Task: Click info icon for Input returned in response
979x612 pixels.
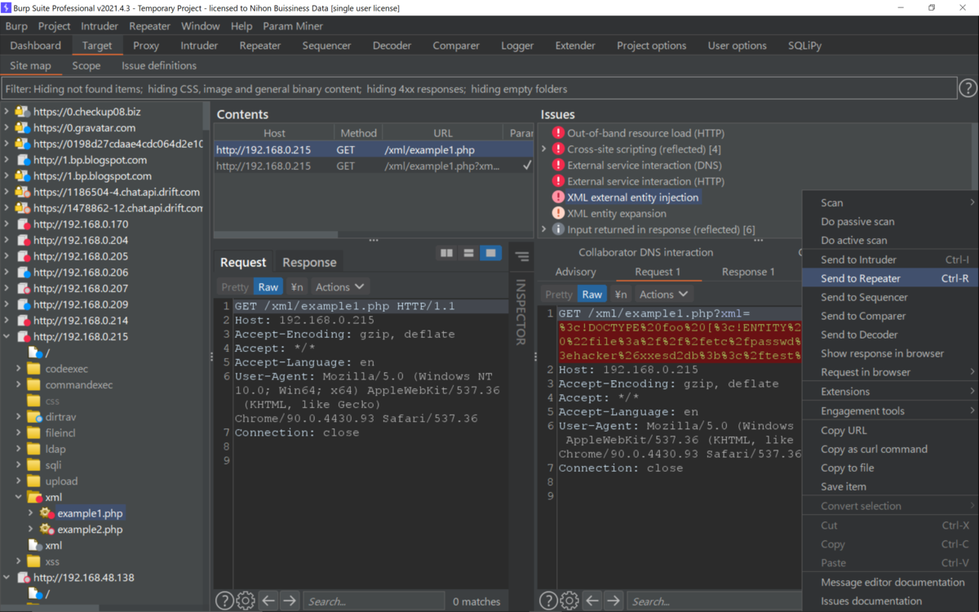Action: [558, 229]
